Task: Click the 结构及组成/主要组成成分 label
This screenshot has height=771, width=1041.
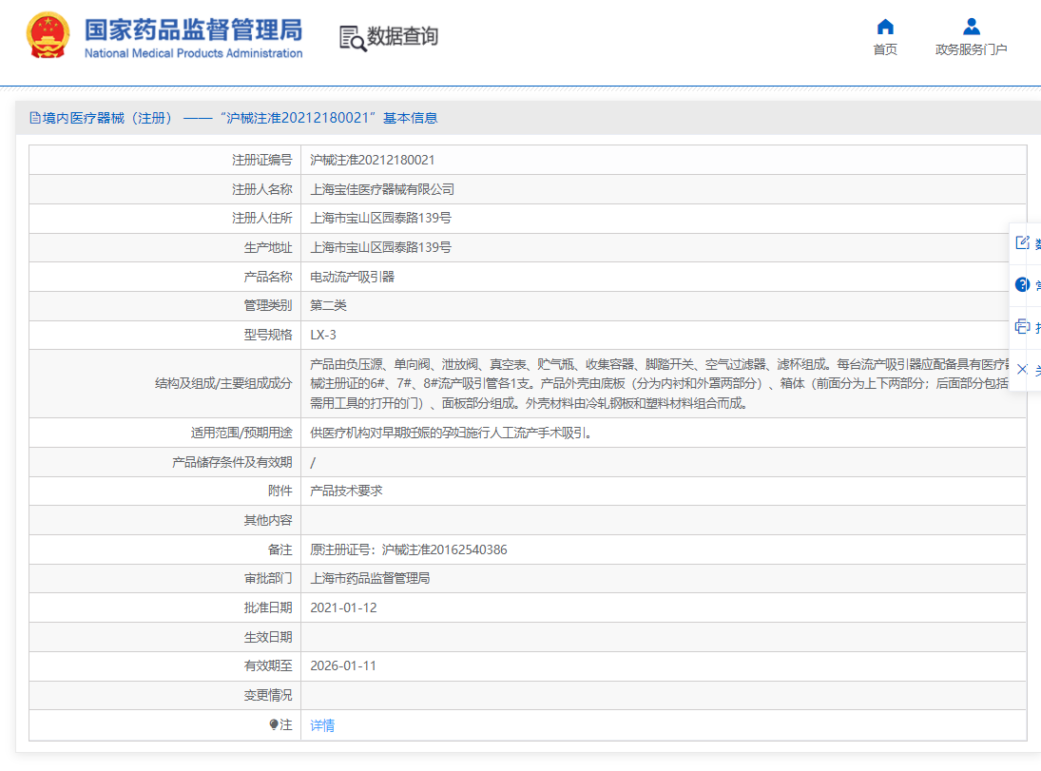Action: pos(223,384)
